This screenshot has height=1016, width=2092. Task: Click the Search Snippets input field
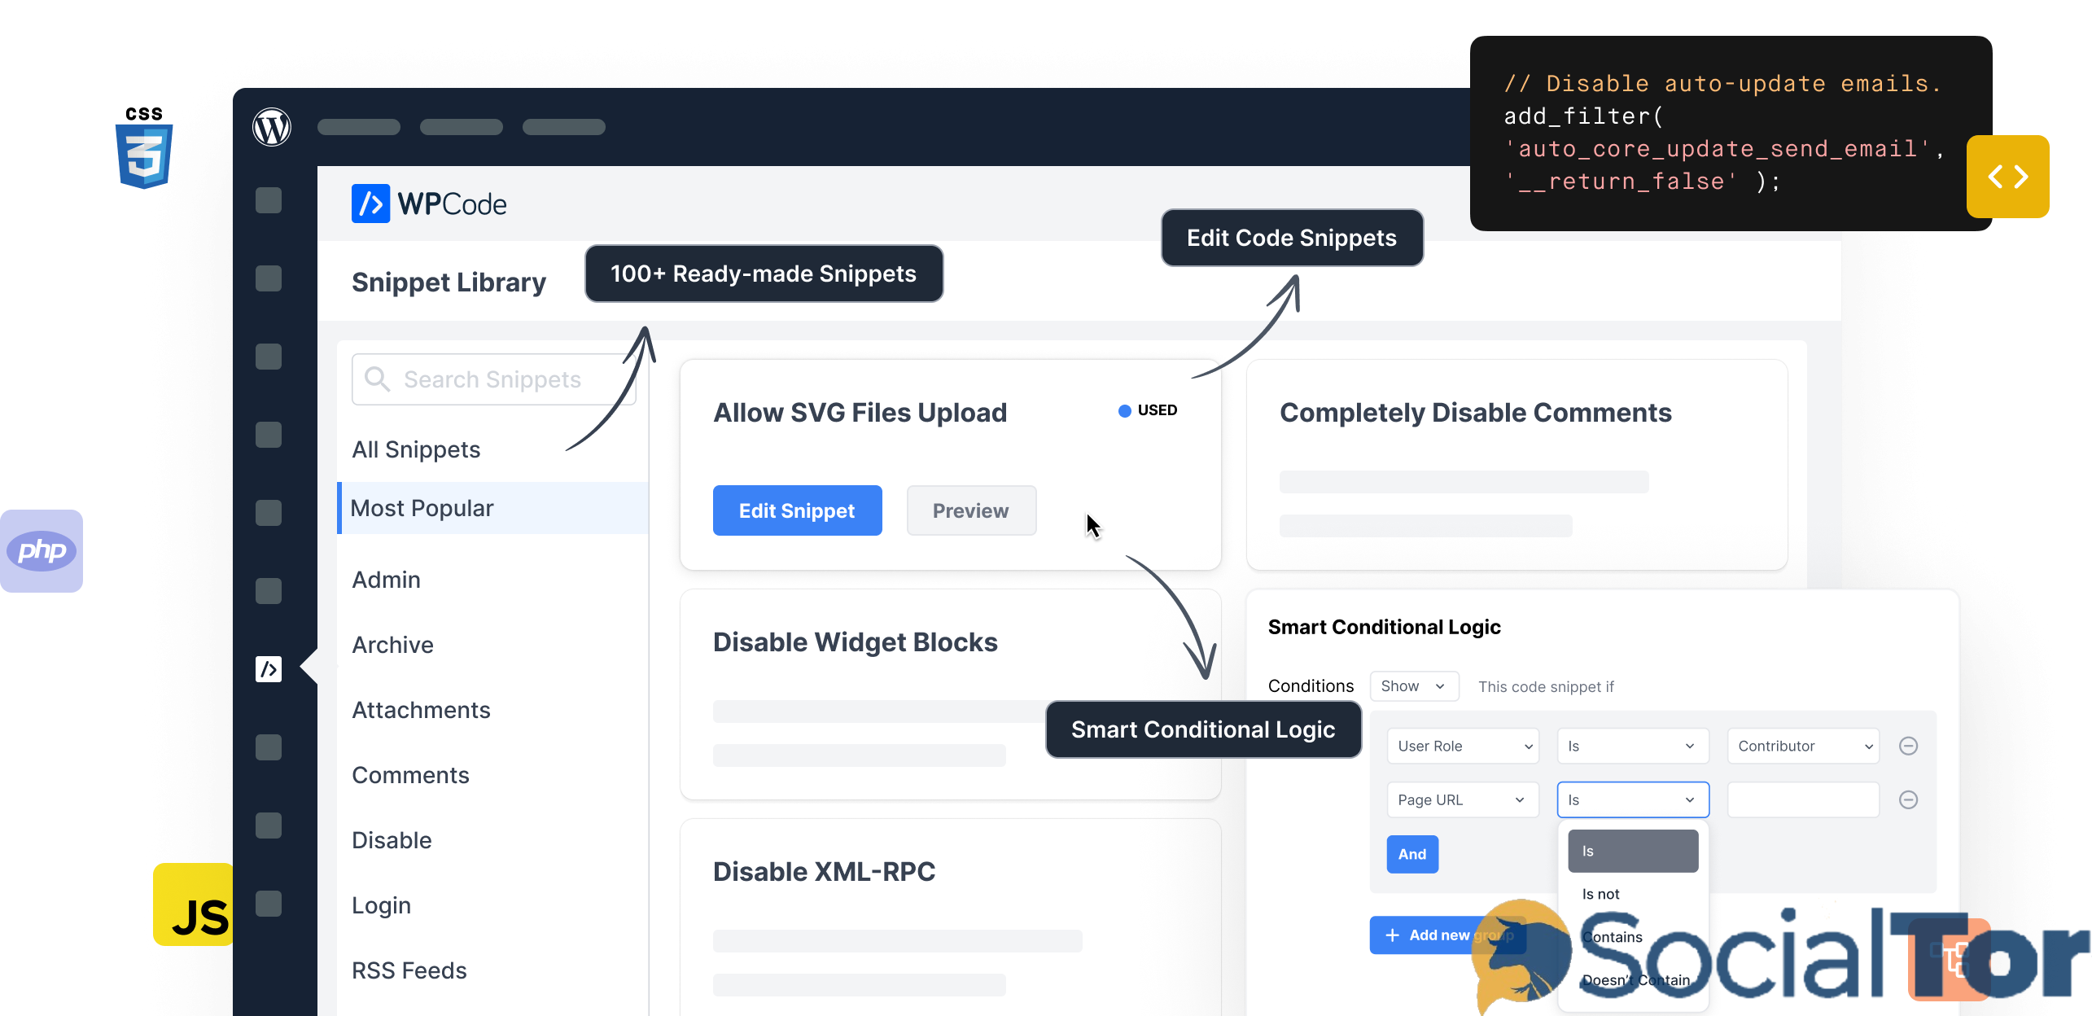[487, 380]
